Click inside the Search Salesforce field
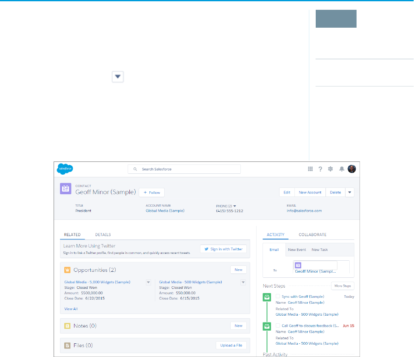The height and width of the screenshot is (357, 414). tap(184, 169)
